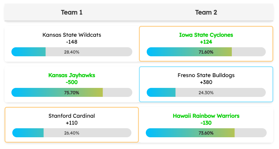Select the Hawaii Rainbow Warriors team name
The width and height of the screenshot is (279, 149).
[x=206, y=116]
